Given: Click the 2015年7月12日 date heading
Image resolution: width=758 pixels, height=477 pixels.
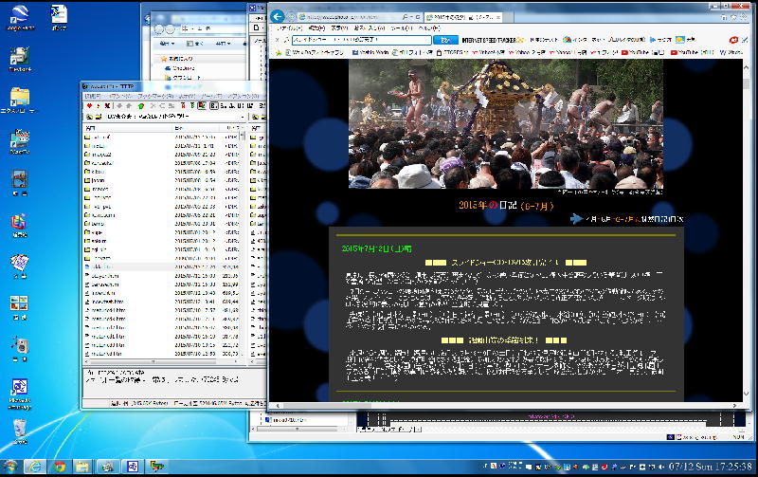Looking at the screenshot, I should coord(376,248).
